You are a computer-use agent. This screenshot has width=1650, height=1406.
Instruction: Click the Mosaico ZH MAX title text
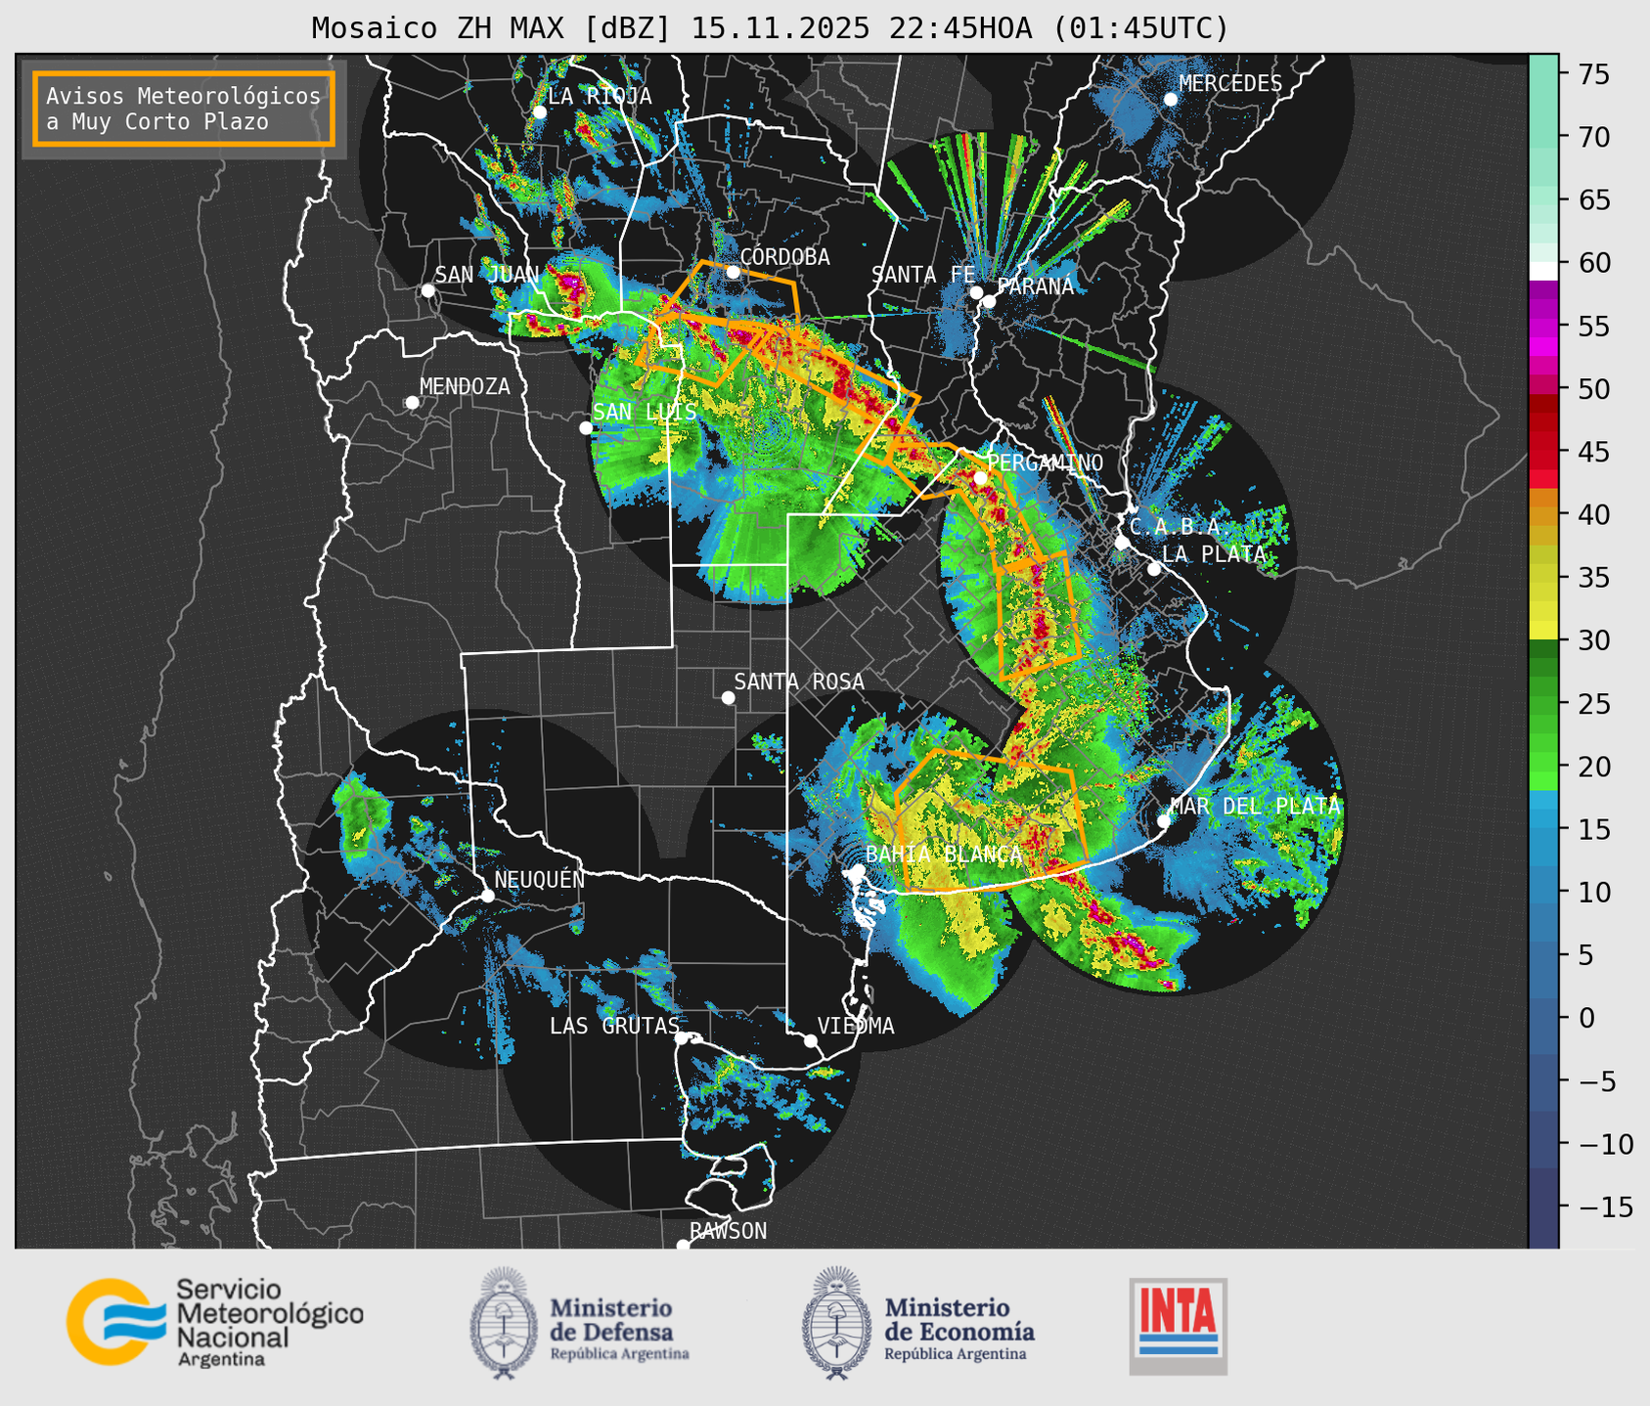tap(770, 28)
